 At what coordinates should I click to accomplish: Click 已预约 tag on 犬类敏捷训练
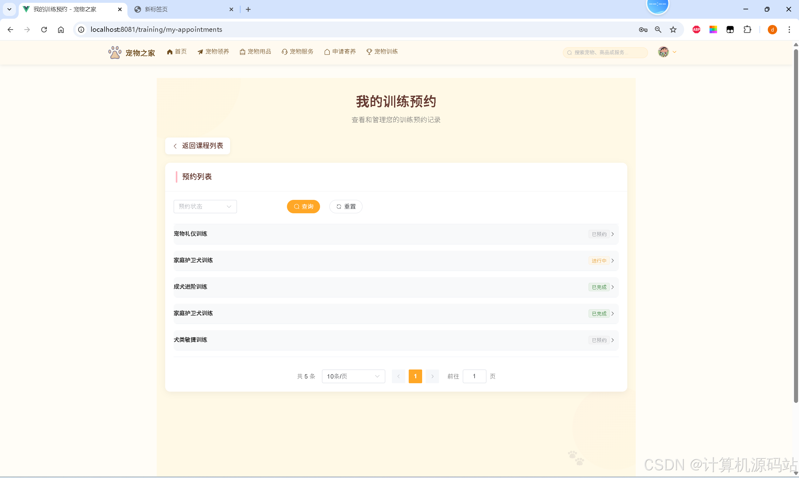[x=599, y=340]
